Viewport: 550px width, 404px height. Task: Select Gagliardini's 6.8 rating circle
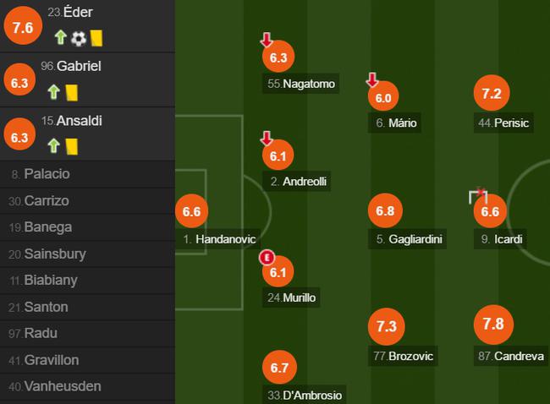[x=385, y=210]
